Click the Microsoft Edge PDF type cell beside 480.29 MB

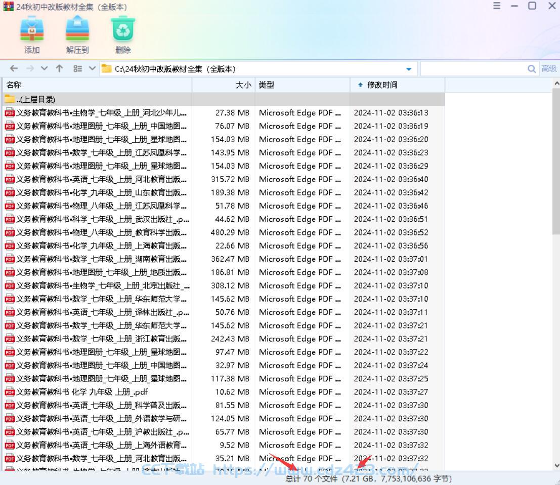pyautogui.click(x=300, y=233)
